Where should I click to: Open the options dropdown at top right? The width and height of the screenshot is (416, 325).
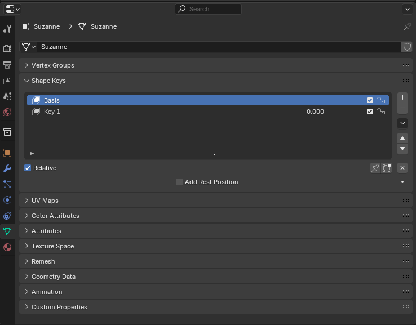tap(407, 9)
